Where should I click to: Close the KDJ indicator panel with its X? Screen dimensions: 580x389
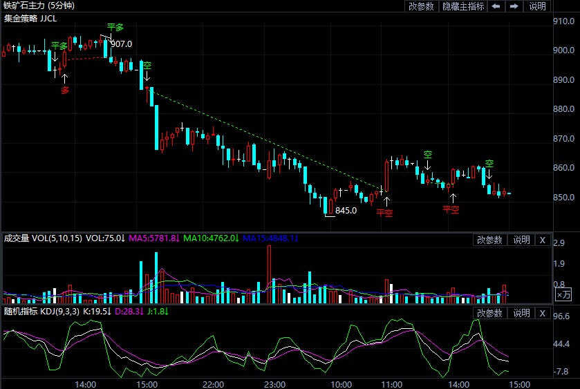click(542, 313)
